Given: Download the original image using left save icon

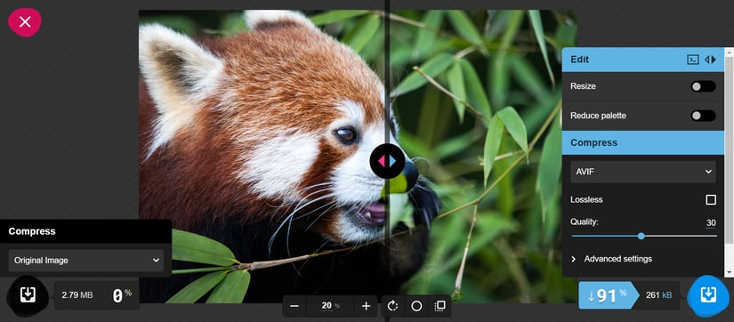Looking at the screenshot, I should 28,294.
